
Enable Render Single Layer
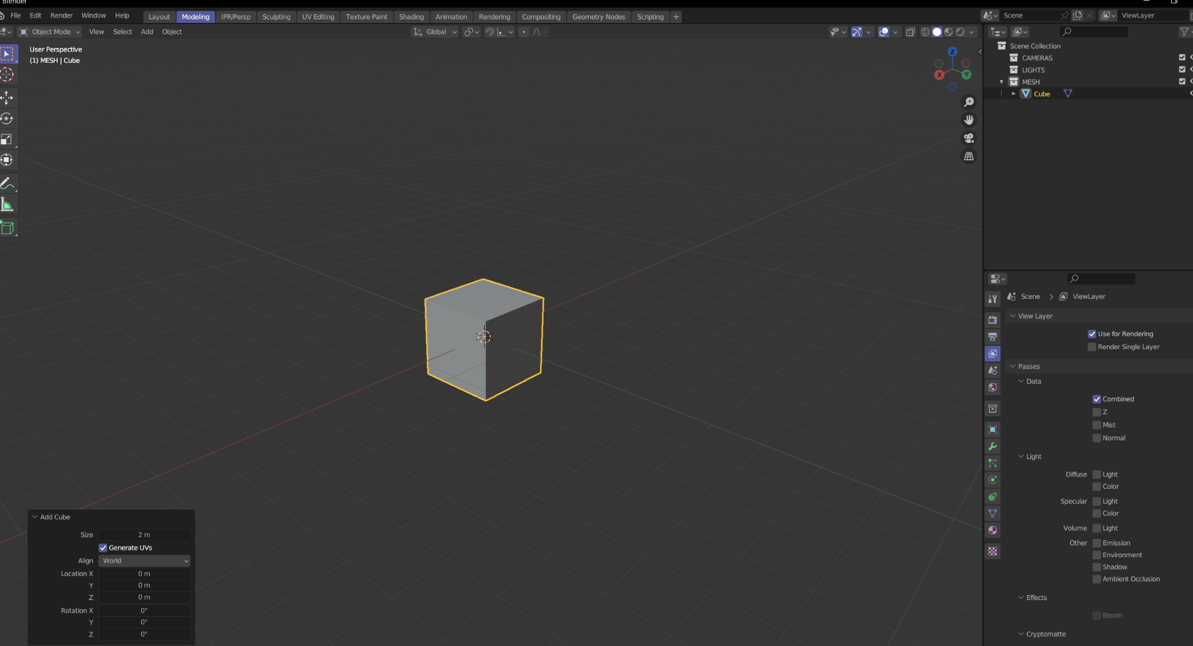click(1092, 347)
